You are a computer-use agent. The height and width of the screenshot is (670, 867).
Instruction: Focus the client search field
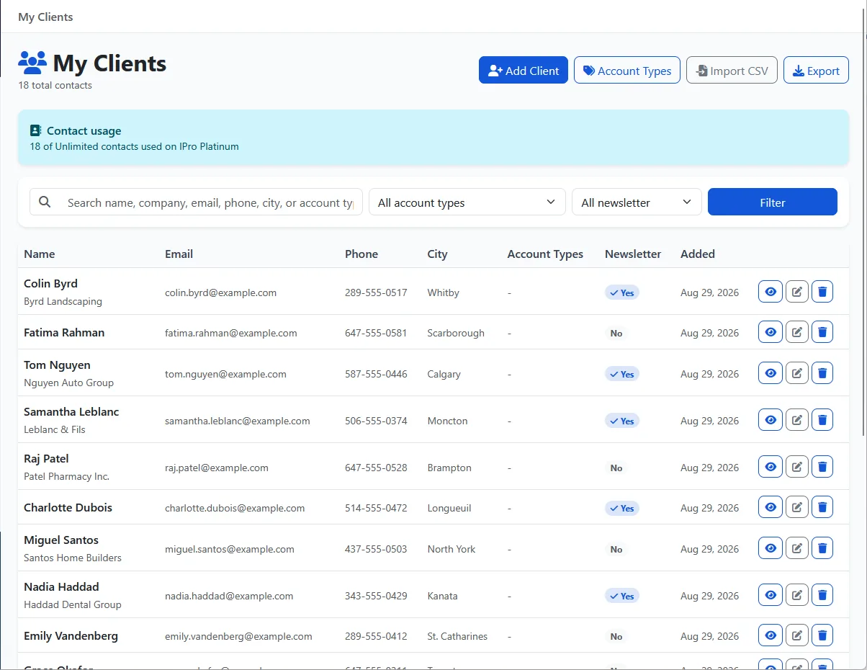pyautogui.click(x=210, y=202)
